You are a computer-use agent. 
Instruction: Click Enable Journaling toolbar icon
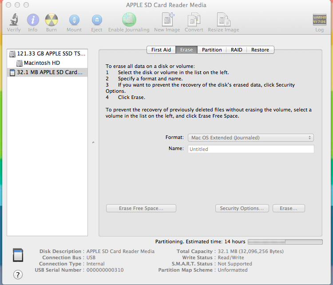[x=129, y=20]
